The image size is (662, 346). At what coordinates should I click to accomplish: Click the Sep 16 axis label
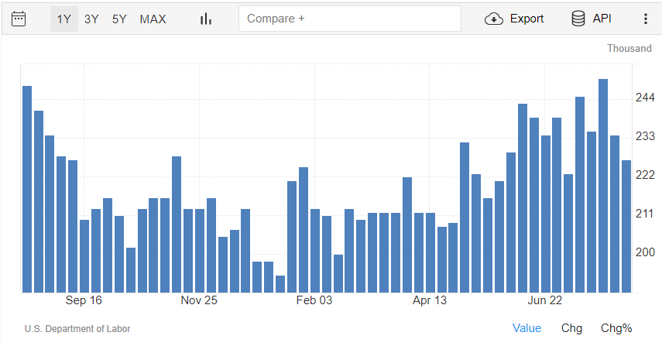(84, 300)
